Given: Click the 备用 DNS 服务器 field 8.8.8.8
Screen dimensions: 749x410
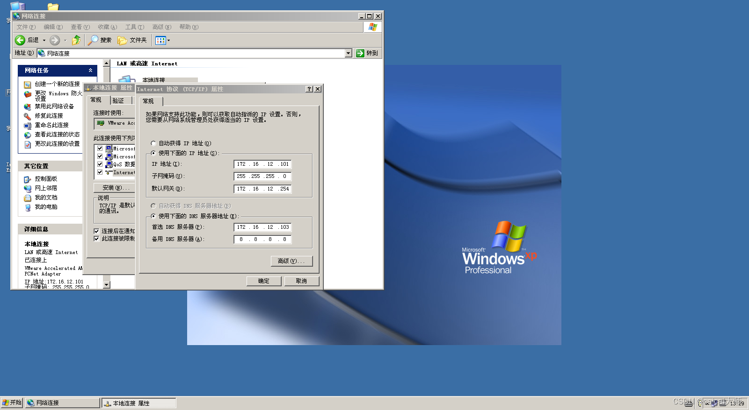Looking at the screenshot, I should [262, 239].
